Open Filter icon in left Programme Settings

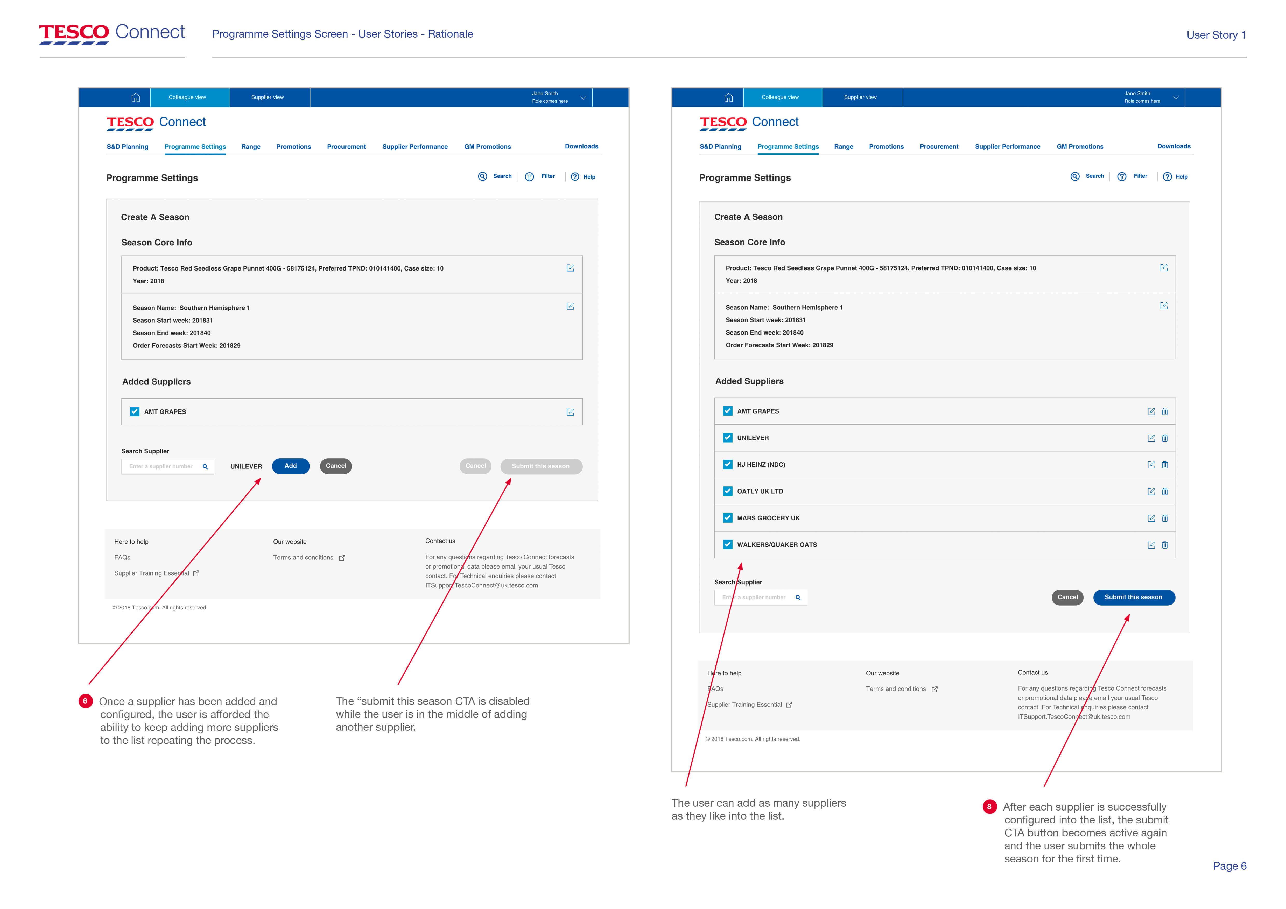[x=529, y=177]
